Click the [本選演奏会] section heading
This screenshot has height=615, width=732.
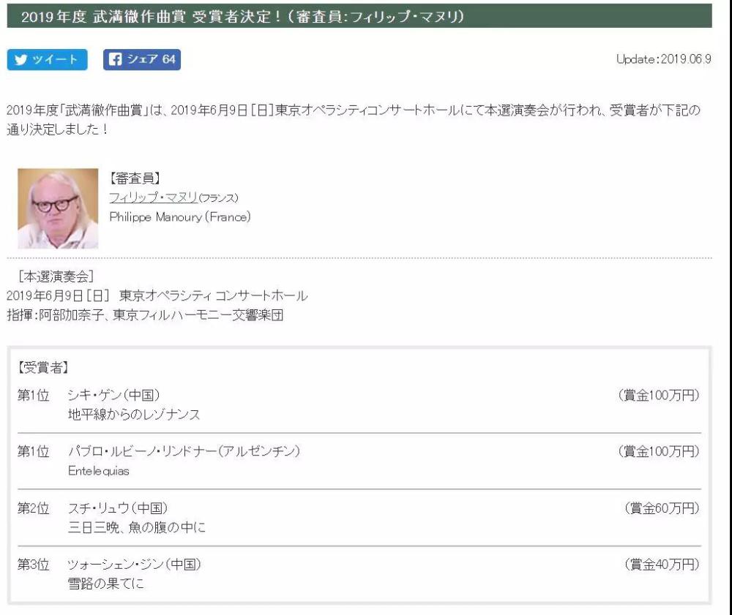point(54,276)
